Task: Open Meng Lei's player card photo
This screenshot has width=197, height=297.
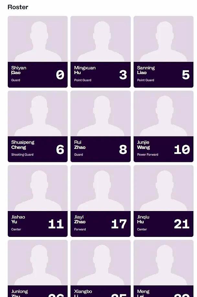Action: pyautogui.click(x=163, y=263)
